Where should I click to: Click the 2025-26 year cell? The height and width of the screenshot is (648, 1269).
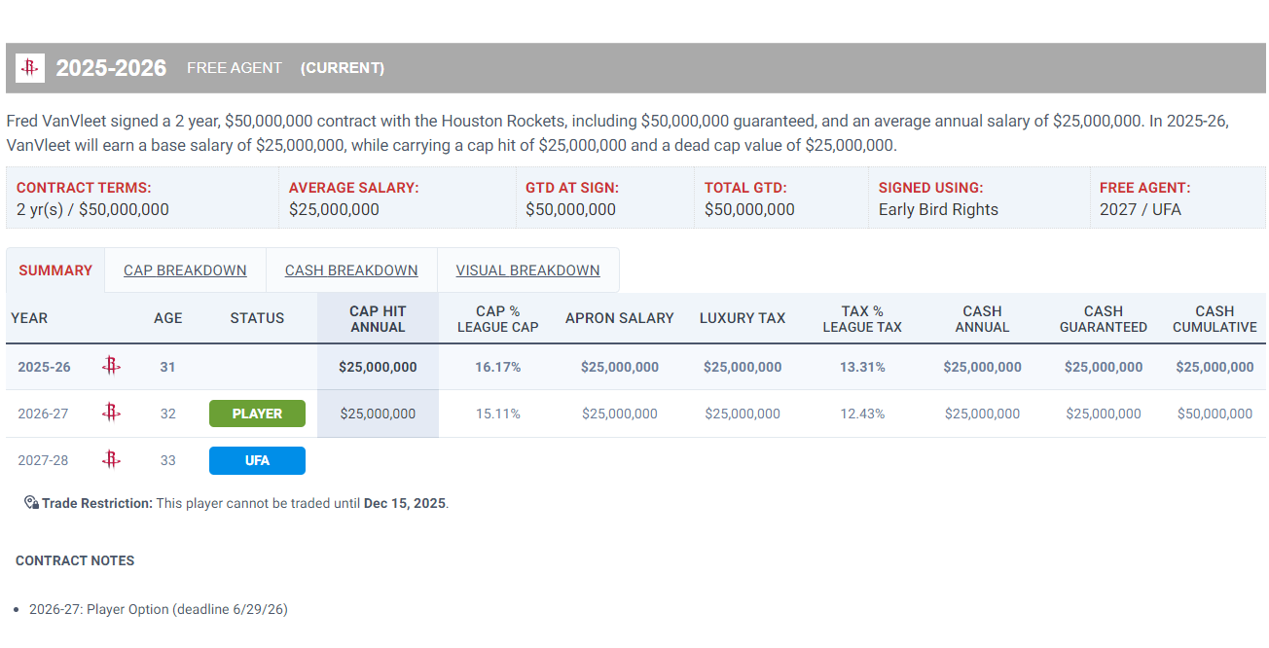[44, 367]
